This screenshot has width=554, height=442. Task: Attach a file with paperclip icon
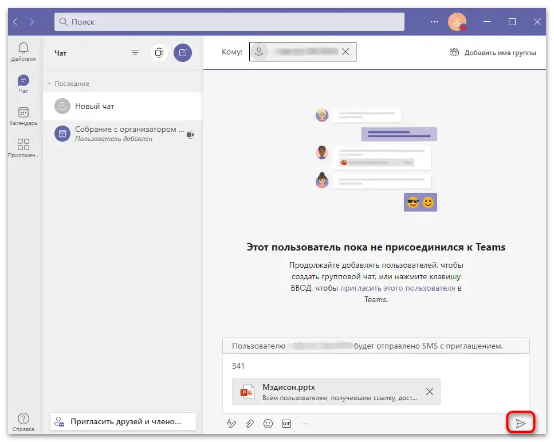[250, 424]
